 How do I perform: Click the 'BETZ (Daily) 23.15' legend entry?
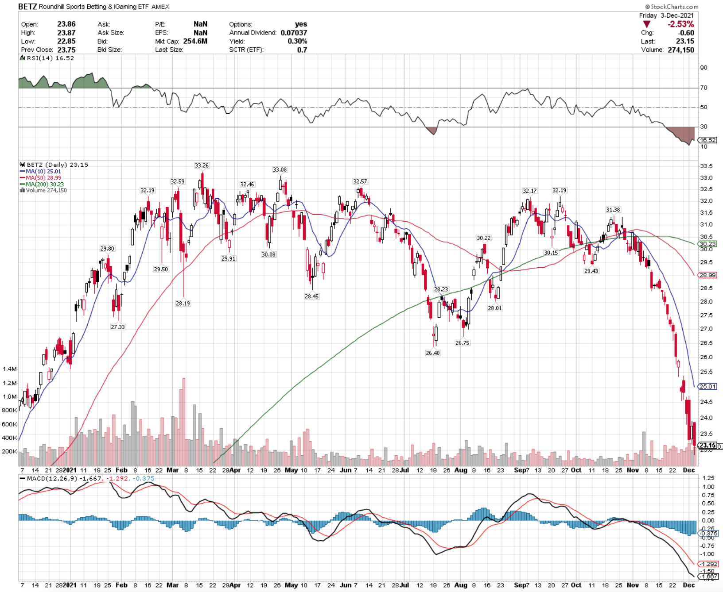(x=58, y=165)
